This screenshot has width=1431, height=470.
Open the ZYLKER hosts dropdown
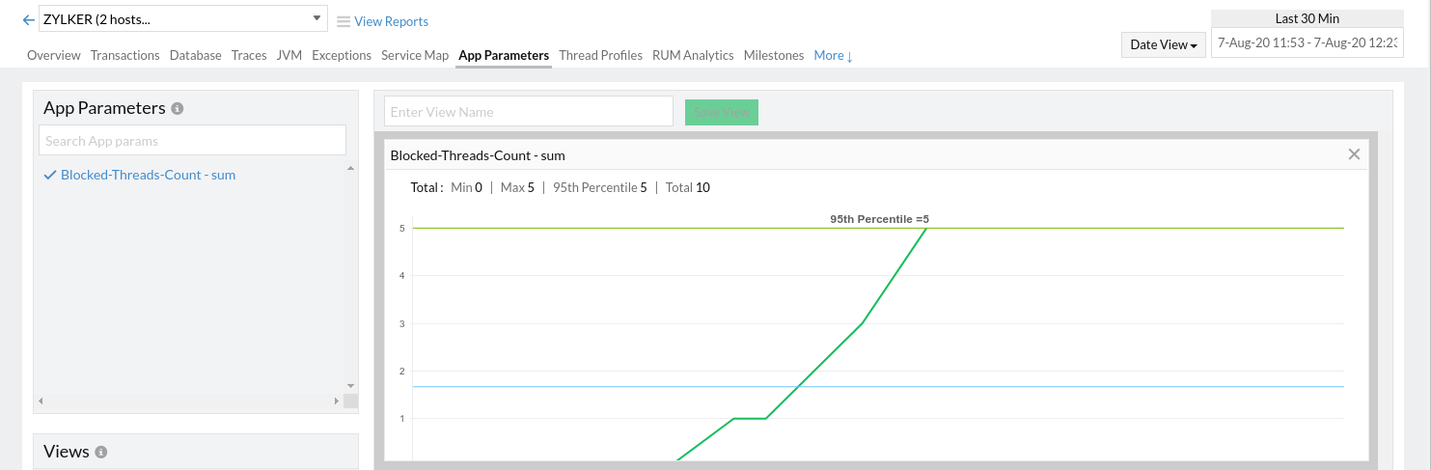[x=183, y=18]
